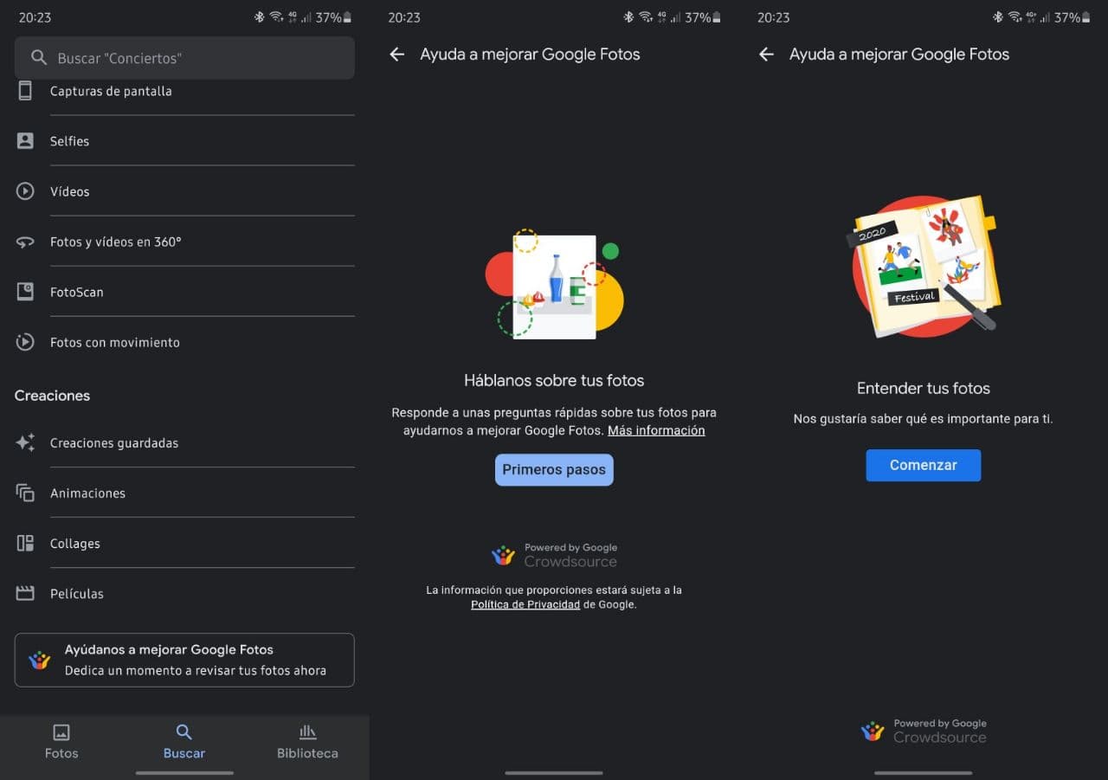Switch to the Fotos tab
This screenshot has width=1108, height=780.
click(x=61, y=741)
